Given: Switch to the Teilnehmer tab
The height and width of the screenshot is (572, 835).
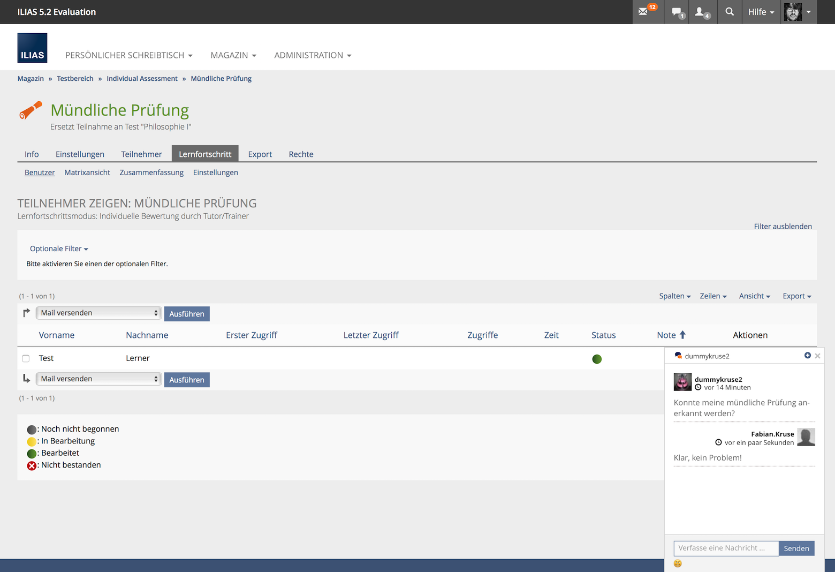Looking at the screenshot, I should 141,154.
